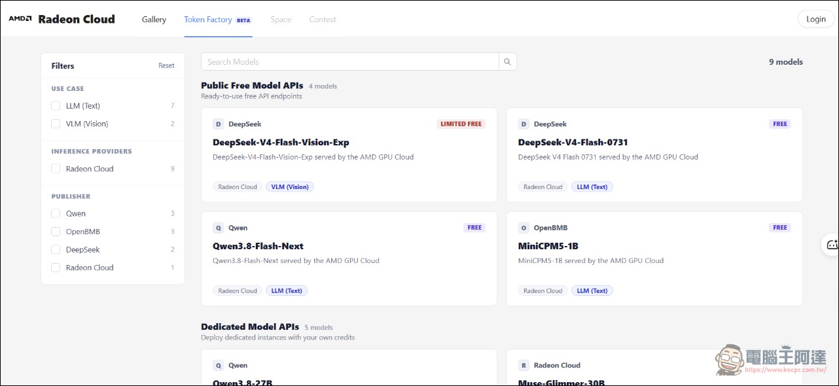Click 'Ready-to-use free API endpoints' text
This screenshot has height=386, width=839.
(x=251, y=96)
